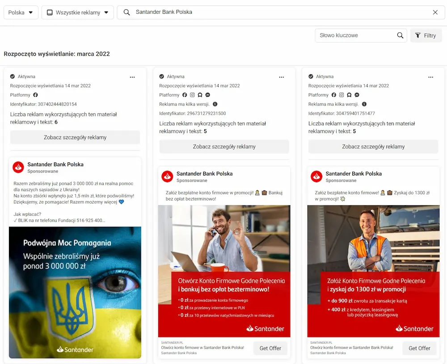Open three-dot menu on third ad card
Viewport: 447px width, 364px height.
pos(430,77)
